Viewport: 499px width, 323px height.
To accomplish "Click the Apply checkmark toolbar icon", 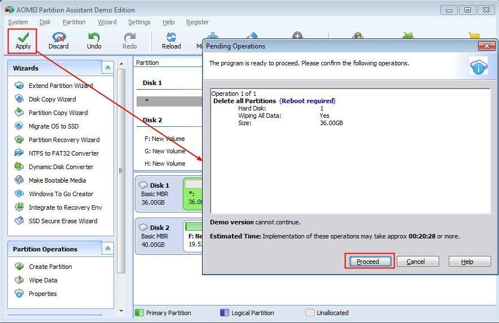I will click(x=23, y=38).
